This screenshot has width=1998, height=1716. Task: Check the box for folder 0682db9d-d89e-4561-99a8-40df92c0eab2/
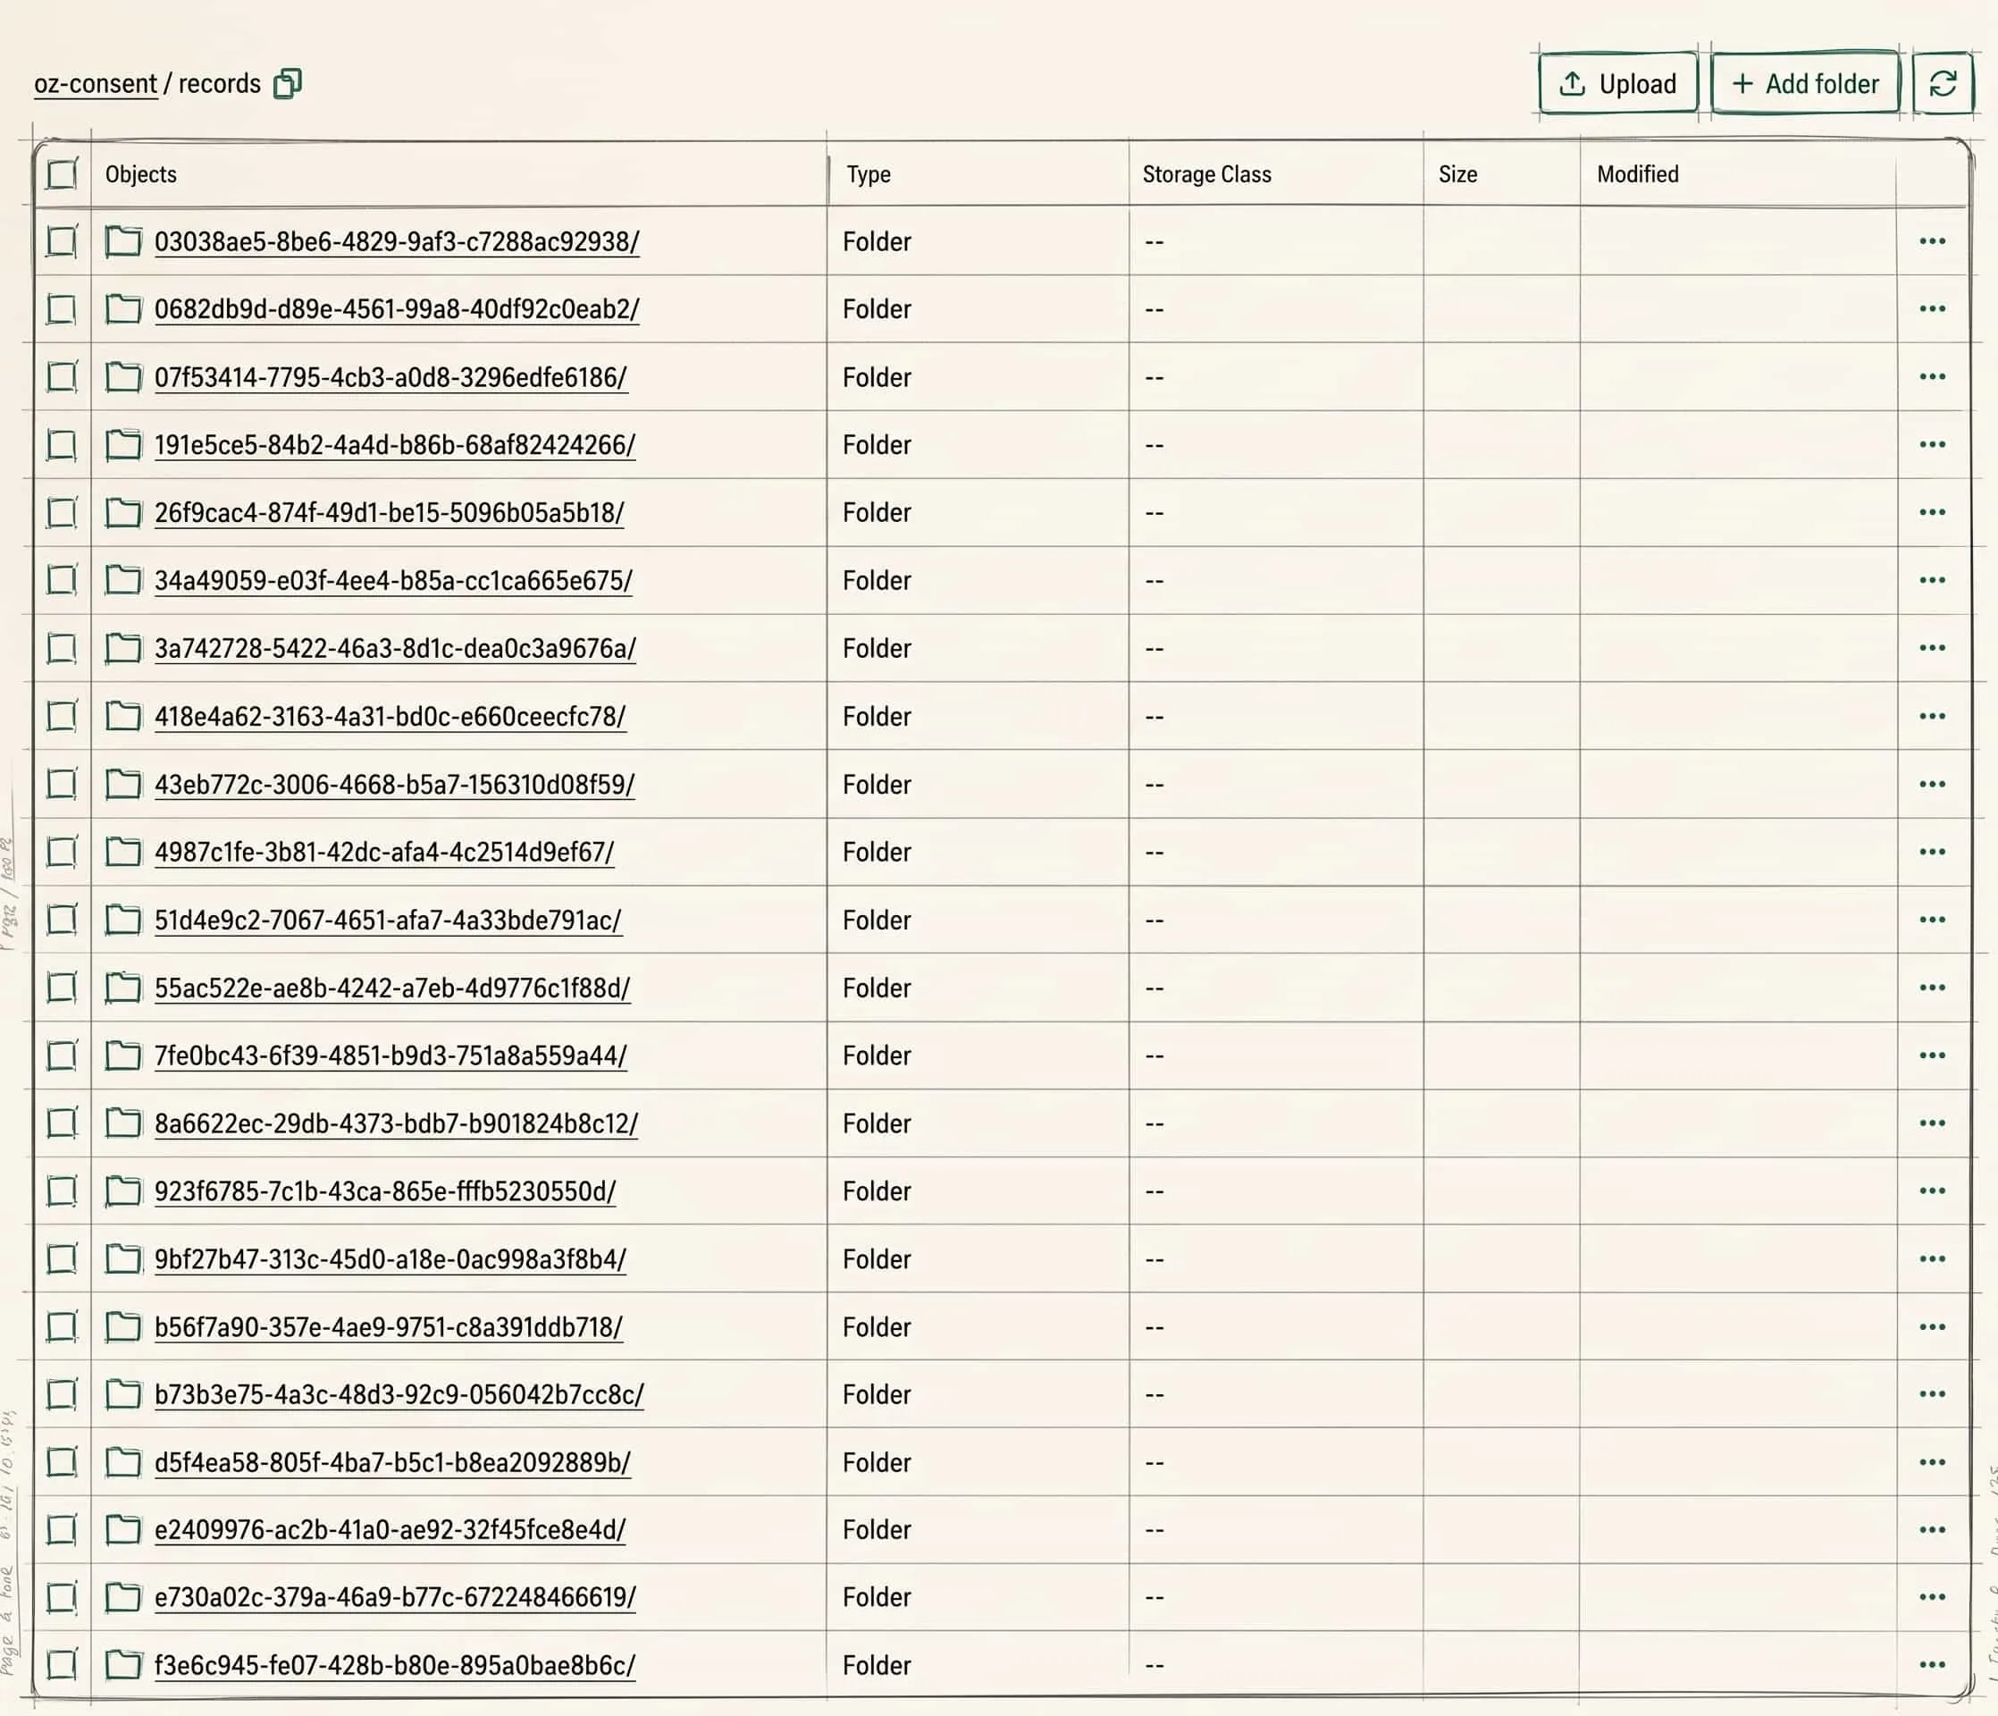pyautogui.click(x=62, y=309)
